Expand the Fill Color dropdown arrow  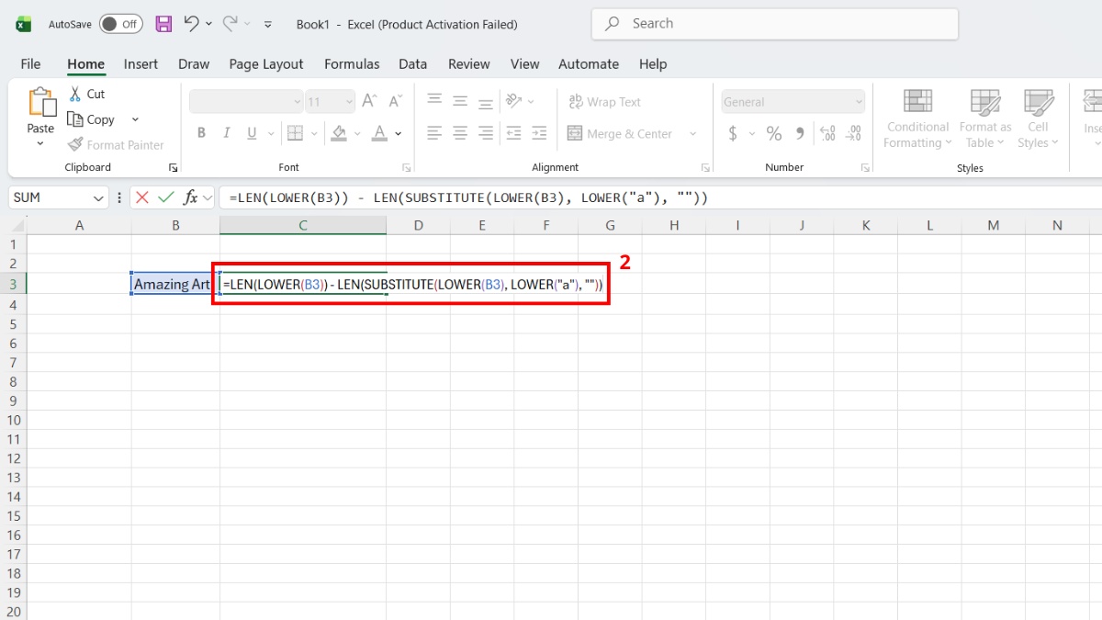pyautogui.click(x=357, y=133)
